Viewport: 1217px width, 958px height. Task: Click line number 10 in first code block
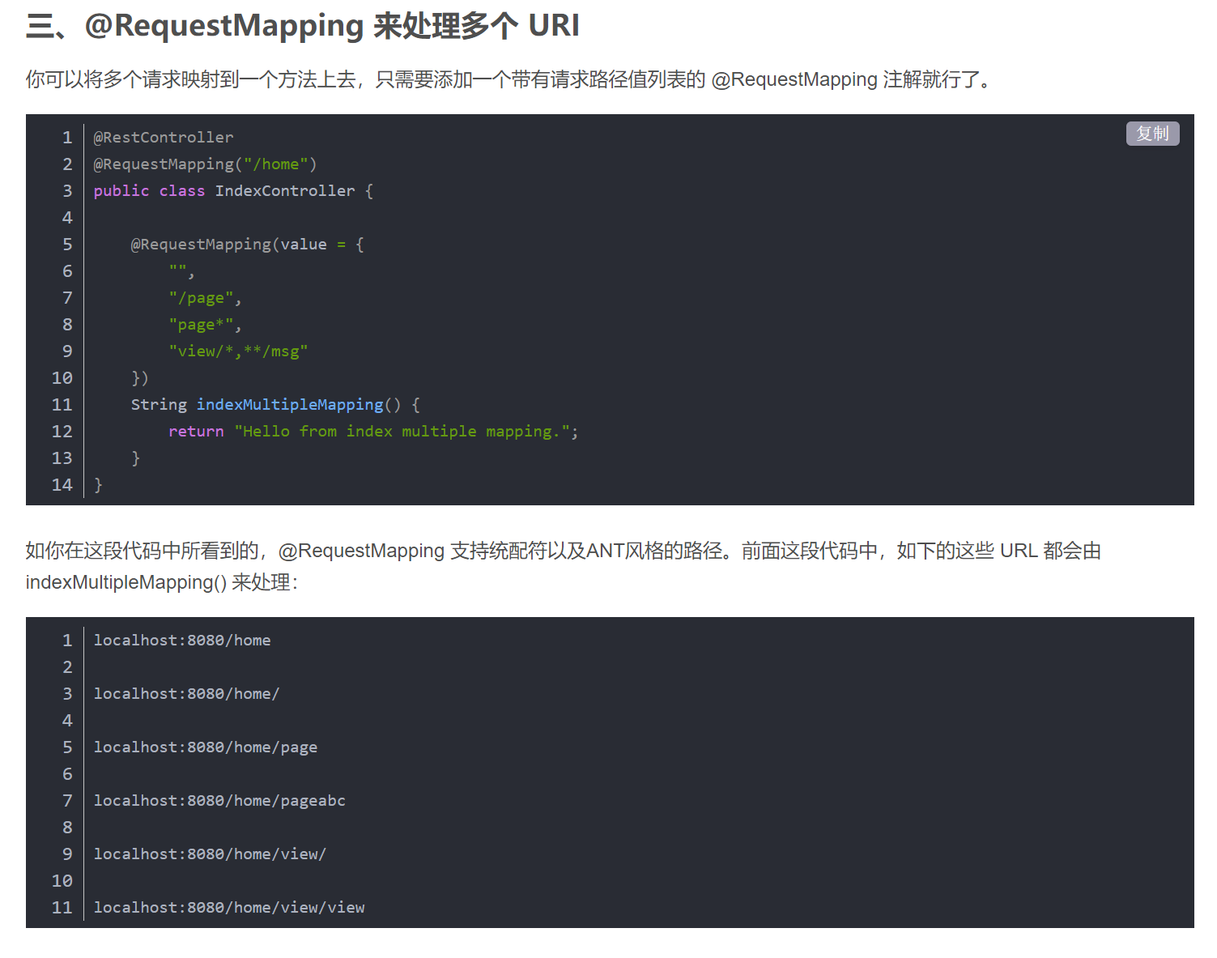click(62, 378)
